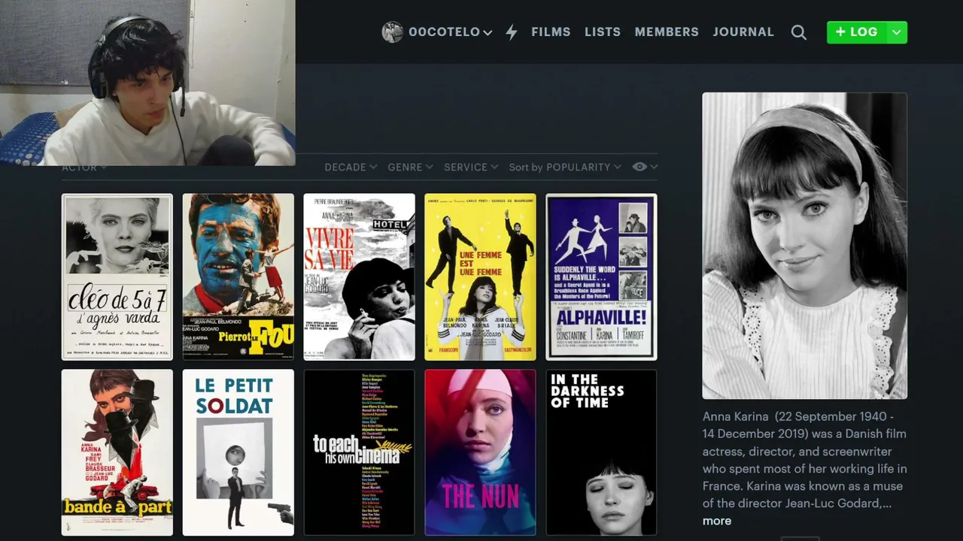Open the Cléo de 5 à 7 poster
This screenshot has height=541, width=963.
117,277
